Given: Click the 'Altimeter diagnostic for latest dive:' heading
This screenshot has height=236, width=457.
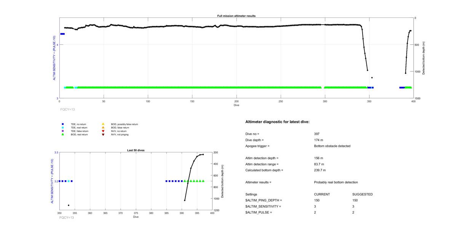Looking at the screenshot, I should coord(278,122).
